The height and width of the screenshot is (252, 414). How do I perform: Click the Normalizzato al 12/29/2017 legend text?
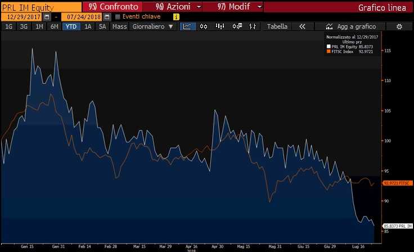tap(352, 37)
